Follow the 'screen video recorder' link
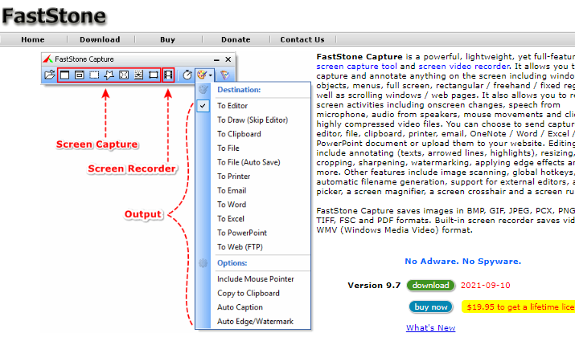This screenshot has width=575, height=337. [x=464, y=67]
